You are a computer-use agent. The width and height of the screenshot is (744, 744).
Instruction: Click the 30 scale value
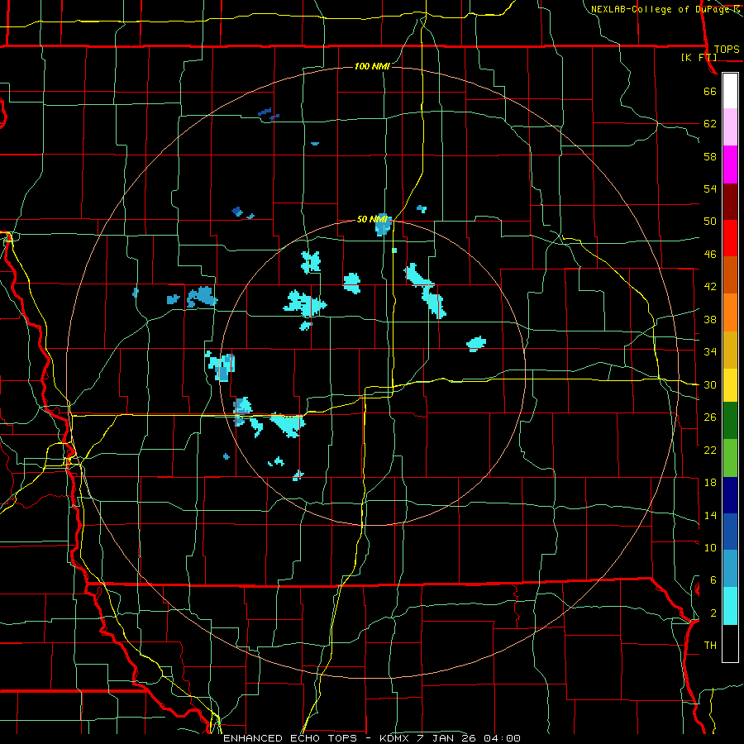[x=710, y=384]
